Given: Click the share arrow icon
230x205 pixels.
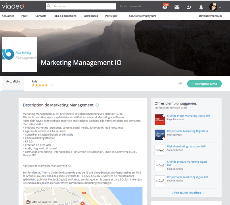Looking at the screenshot, I should [x=180, y=83].
